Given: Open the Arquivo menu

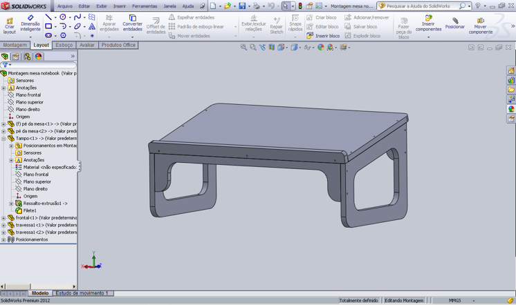Looking at the screenshot, I should [x=65, y=6].
